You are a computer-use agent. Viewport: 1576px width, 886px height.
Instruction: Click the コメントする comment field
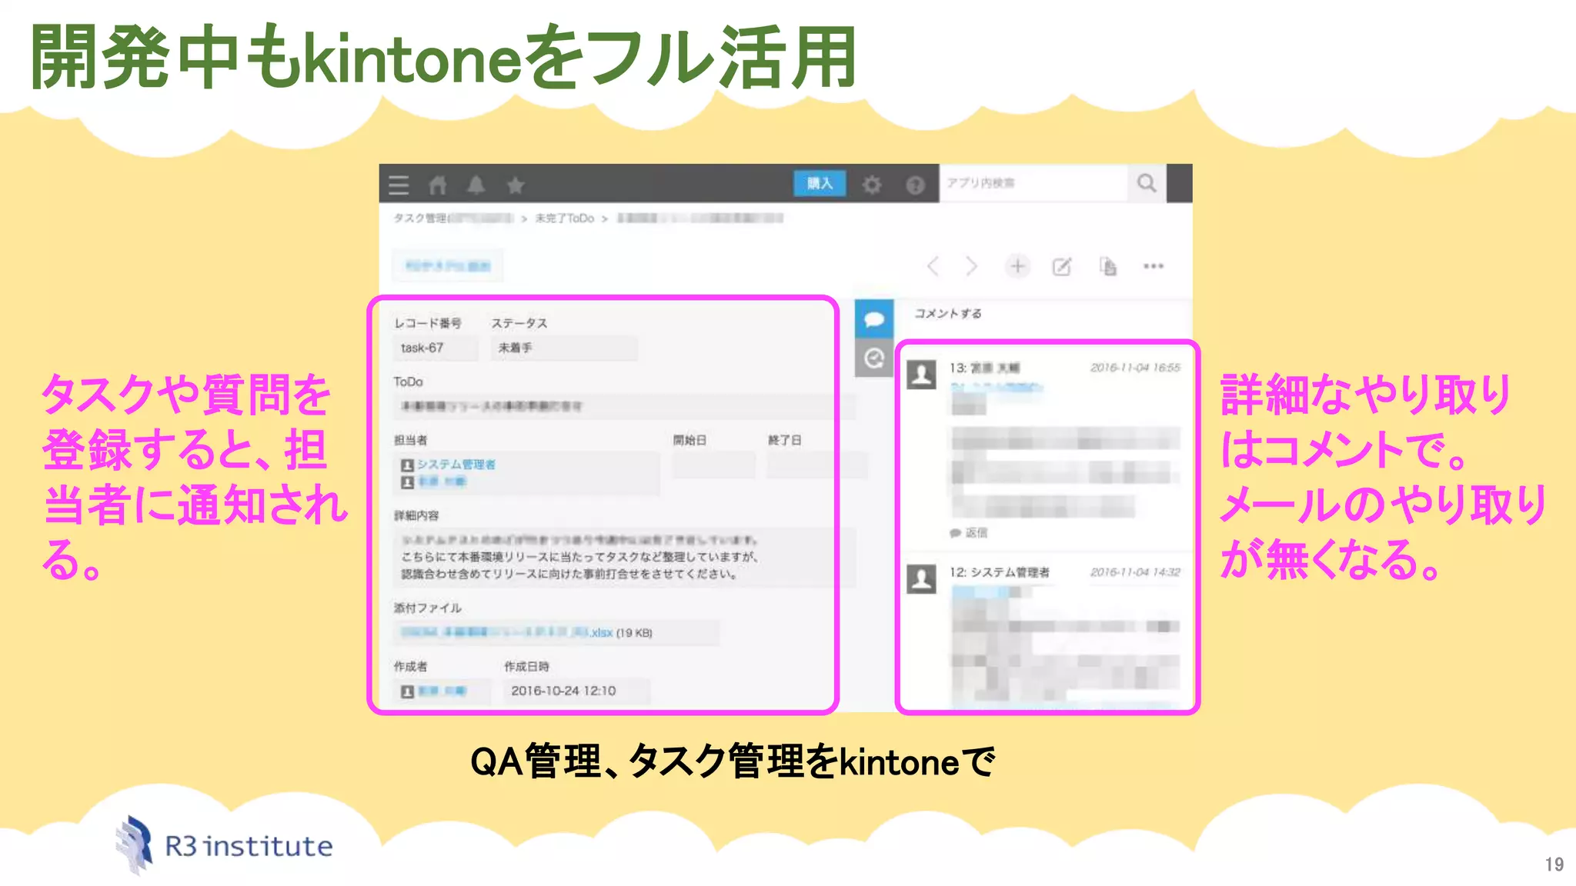pyautogui.click(x=1043, y=314)
